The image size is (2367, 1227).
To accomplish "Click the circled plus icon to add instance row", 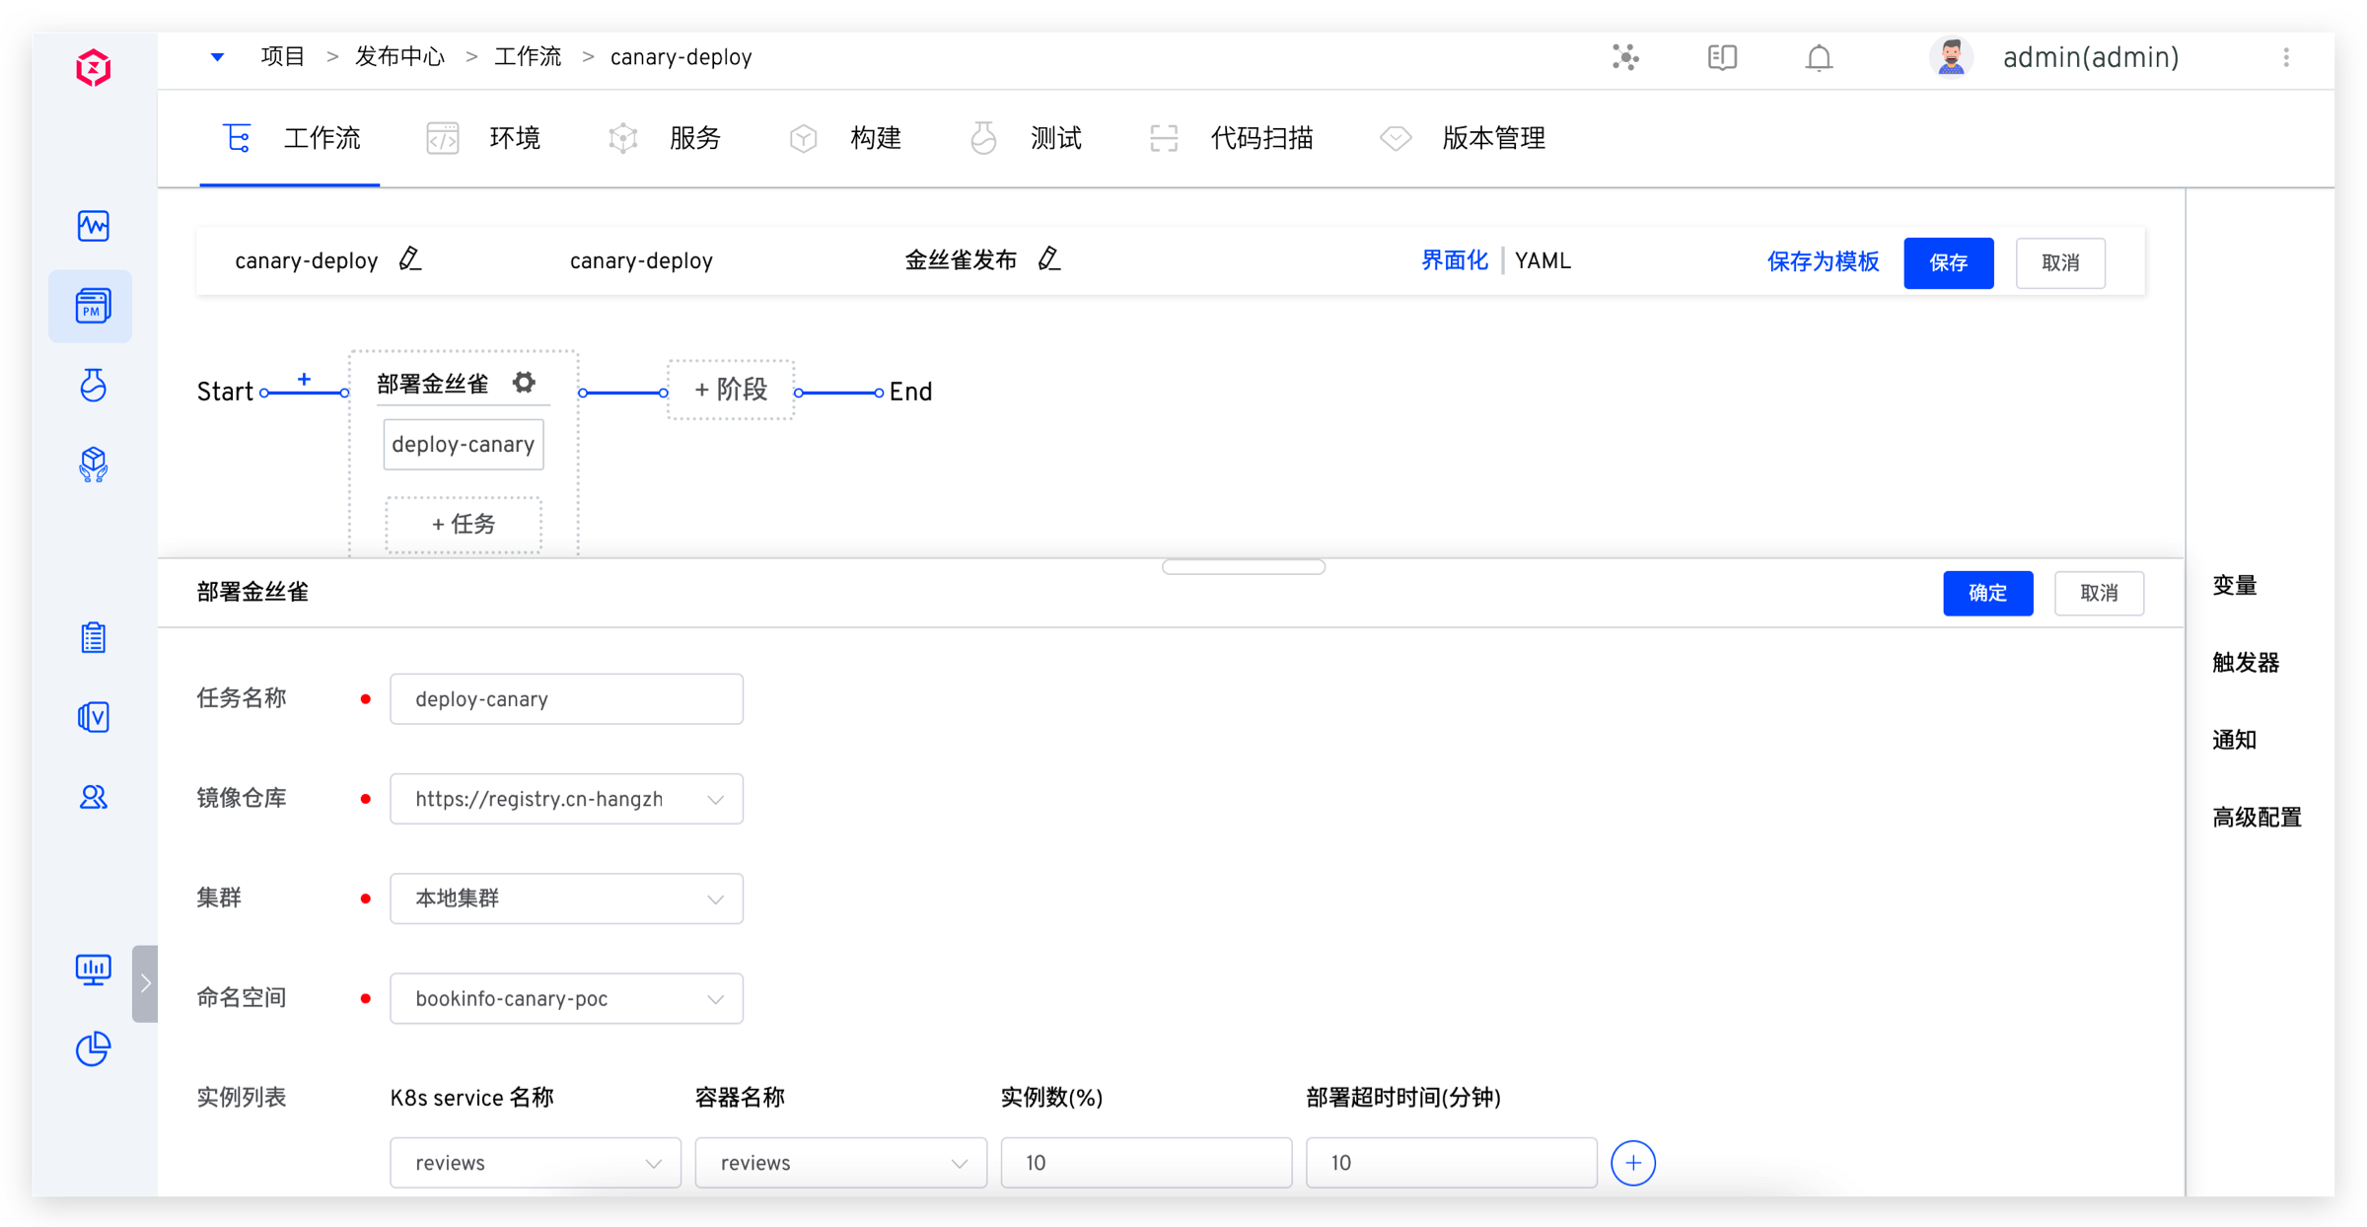I will tap(1632, 1163).
